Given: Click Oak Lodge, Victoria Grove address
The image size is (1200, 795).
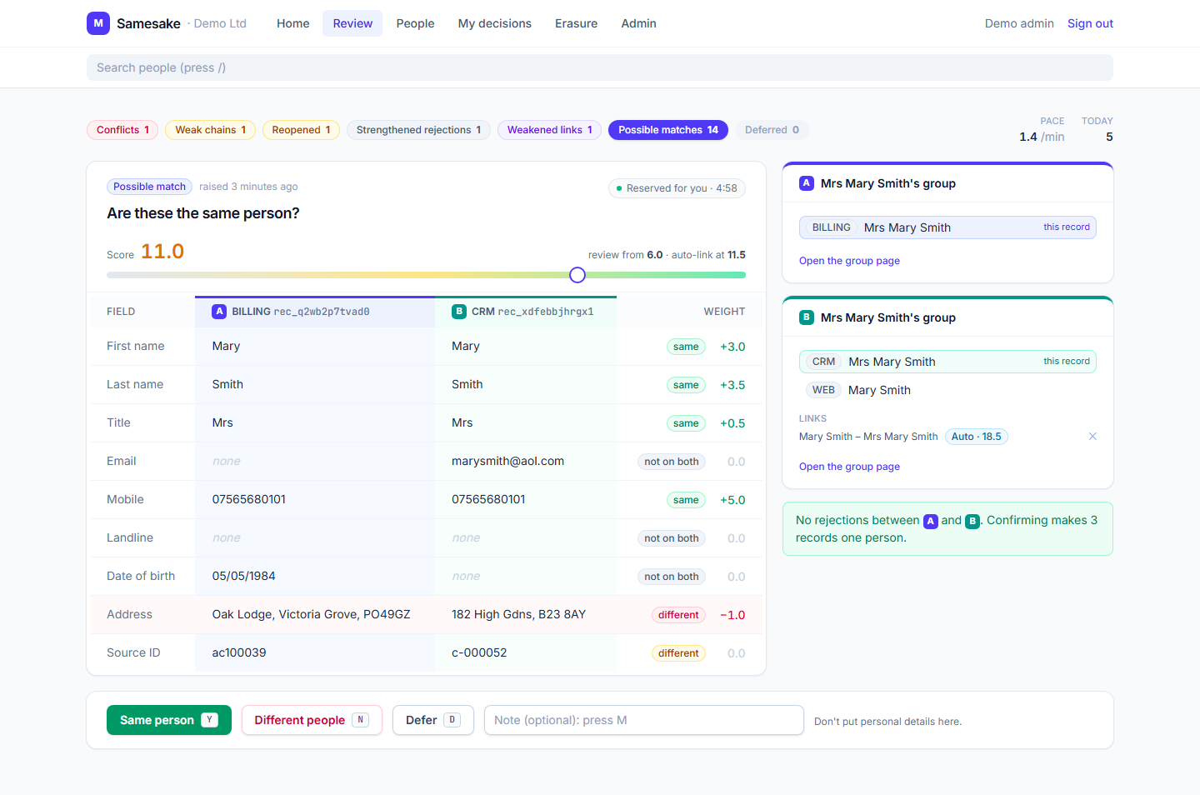Looking at the screenshot, I should click(311, 614).
